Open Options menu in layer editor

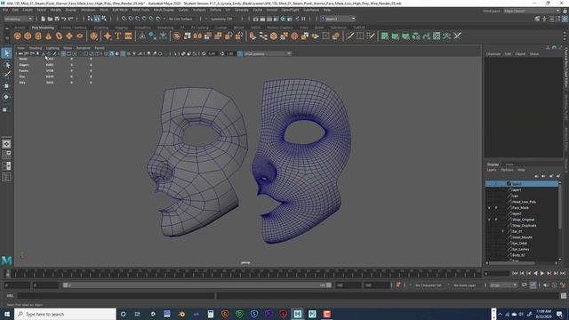tap(507, 170)
